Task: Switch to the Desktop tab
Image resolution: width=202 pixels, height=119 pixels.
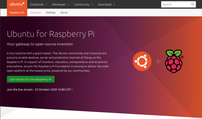Action: coord(50,13)
